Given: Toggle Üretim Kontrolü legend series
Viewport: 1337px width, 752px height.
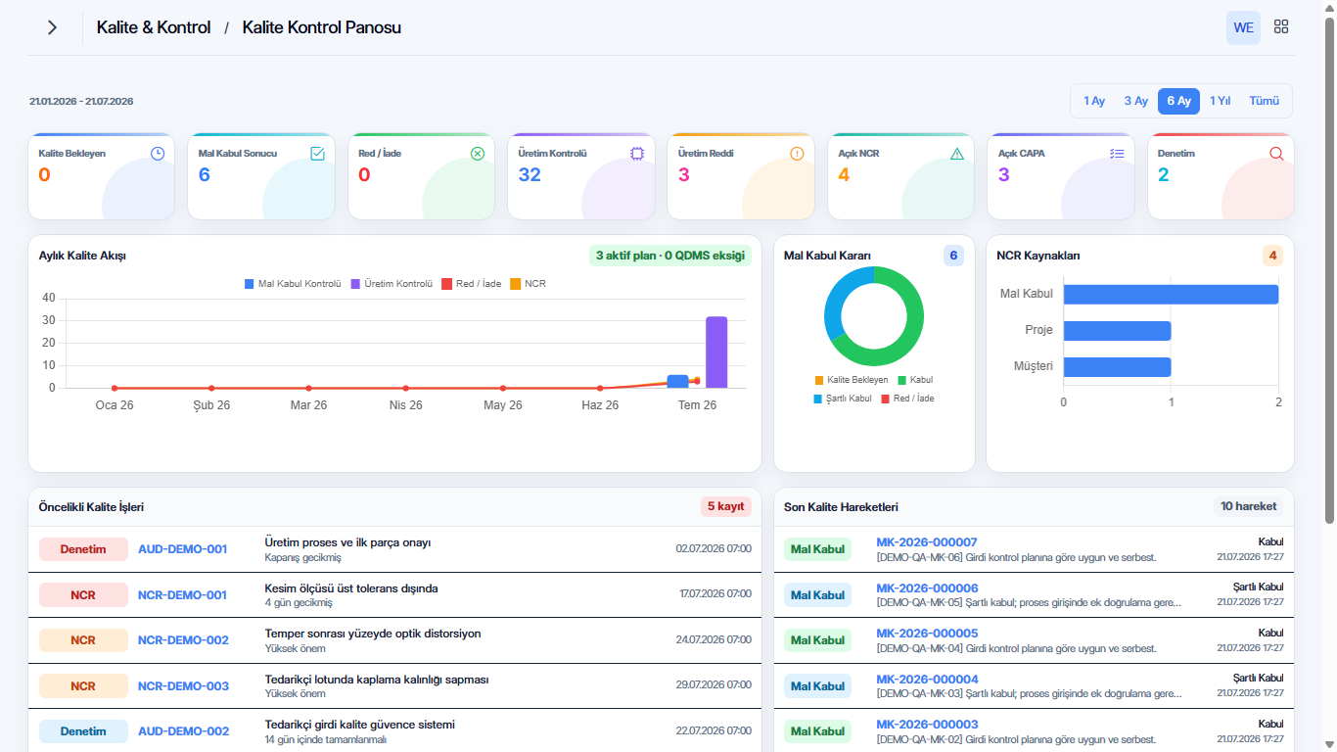Looking at the screenshot, I should [x=392, y=284].
